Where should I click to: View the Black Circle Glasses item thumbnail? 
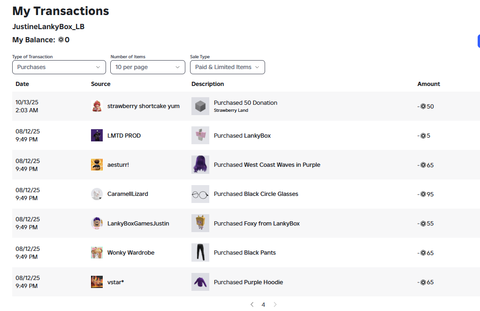pyautogui.click(x=200, y=194)
